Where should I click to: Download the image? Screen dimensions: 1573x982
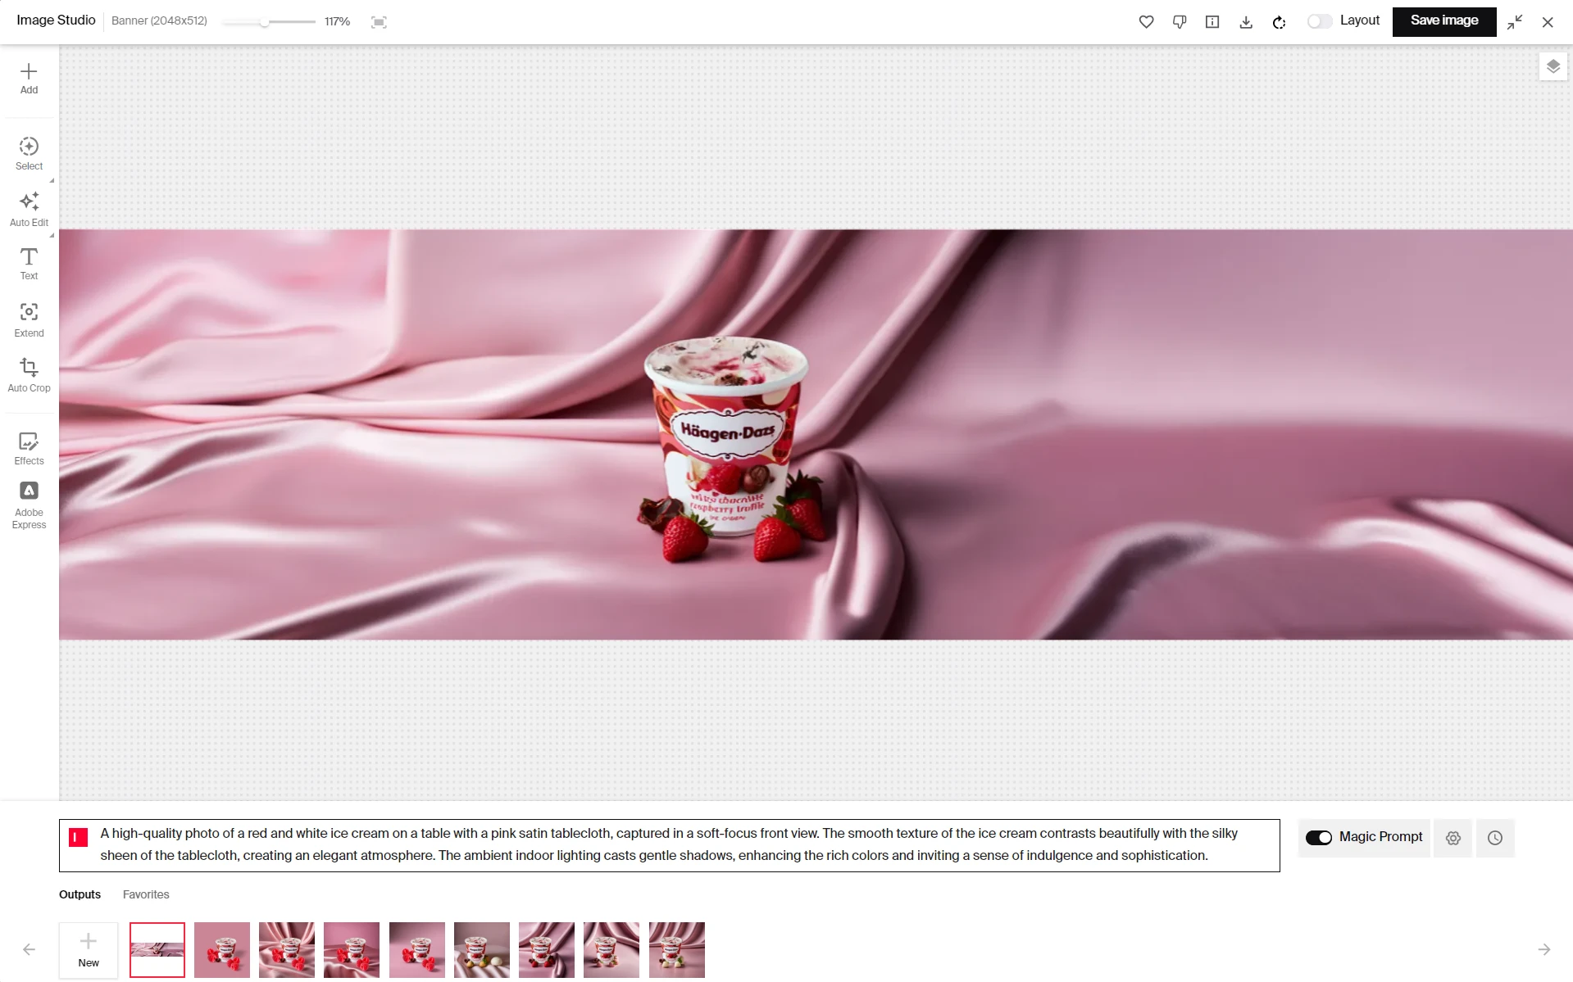pyautogui.click(x=1246, y=22)
